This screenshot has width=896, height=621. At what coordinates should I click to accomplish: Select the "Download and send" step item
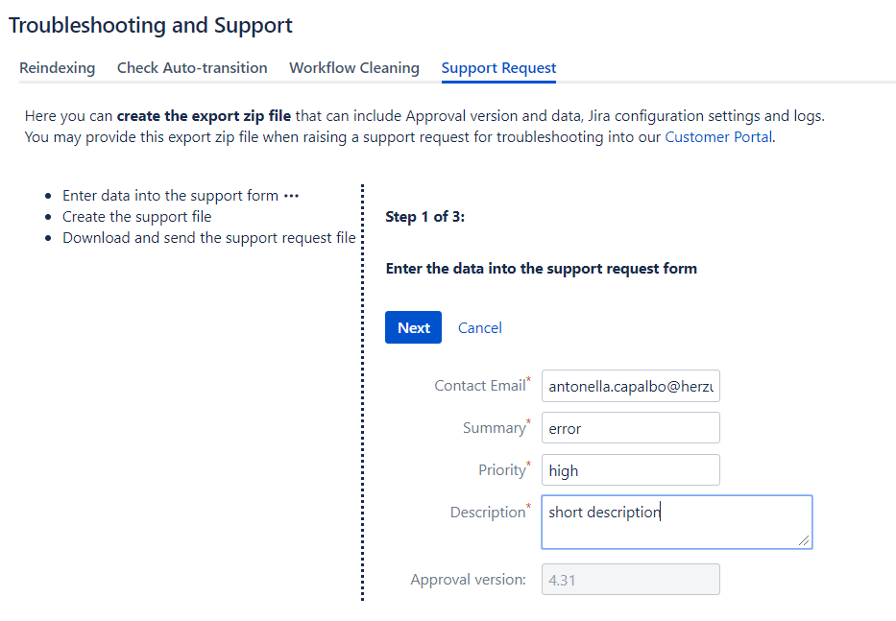[x=208, y=238]
